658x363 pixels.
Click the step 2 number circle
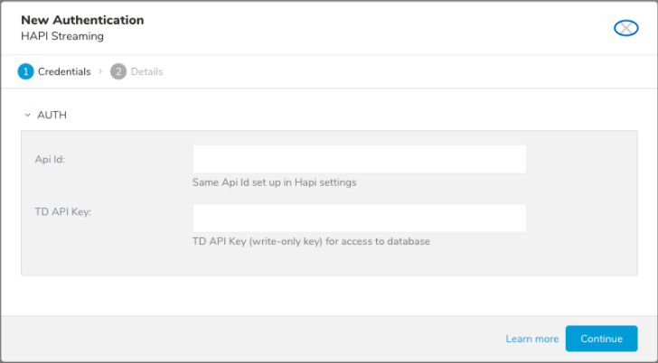[118, 71]
